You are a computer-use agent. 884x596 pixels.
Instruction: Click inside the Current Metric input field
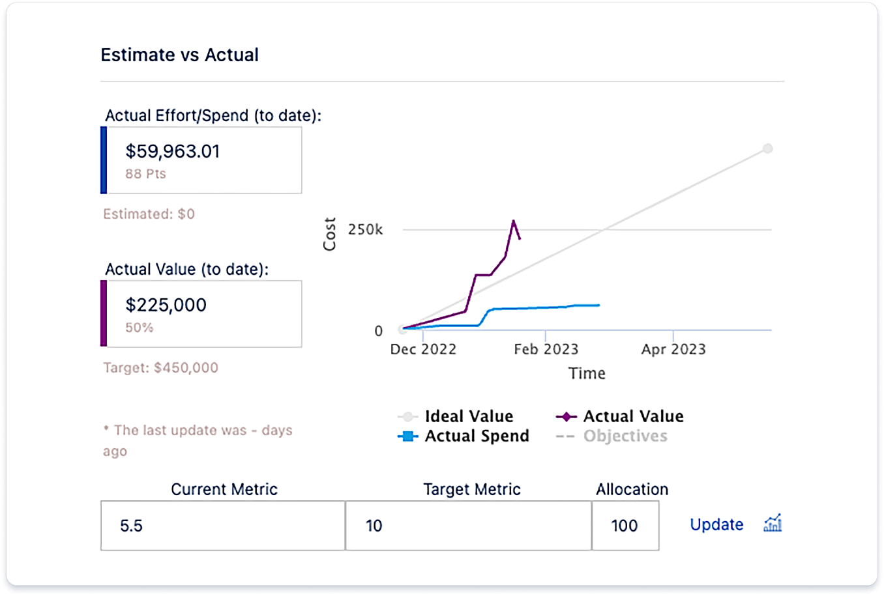click(222, 526)
